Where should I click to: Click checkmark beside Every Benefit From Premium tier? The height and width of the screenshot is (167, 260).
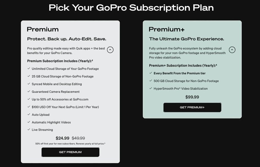tap(151, 73)
